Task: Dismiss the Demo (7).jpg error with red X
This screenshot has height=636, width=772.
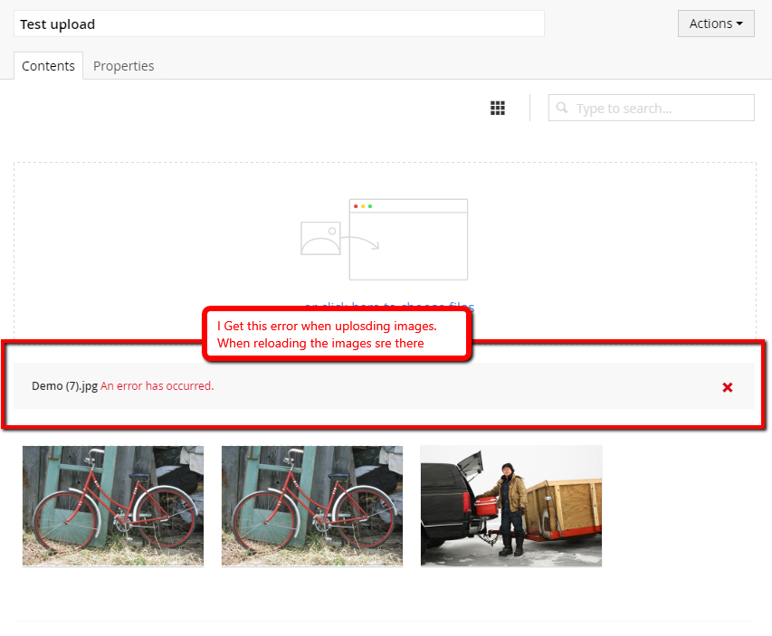Action: [x=728, y=387]
